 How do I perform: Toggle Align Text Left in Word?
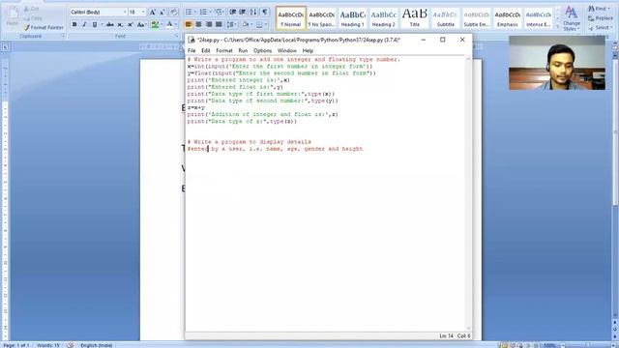[x=189, y=24]
